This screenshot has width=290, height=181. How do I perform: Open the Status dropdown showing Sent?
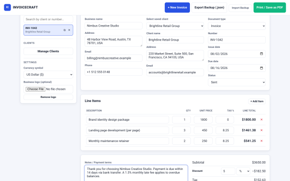237,83
